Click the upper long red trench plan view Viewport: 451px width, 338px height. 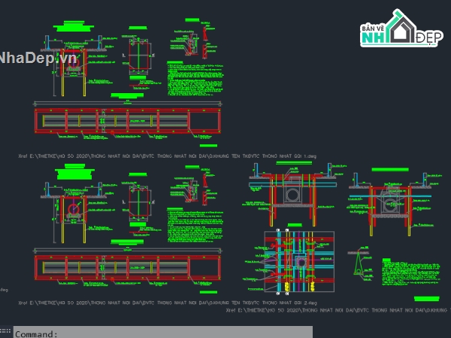pyautogui.click(x=128, y=121)
